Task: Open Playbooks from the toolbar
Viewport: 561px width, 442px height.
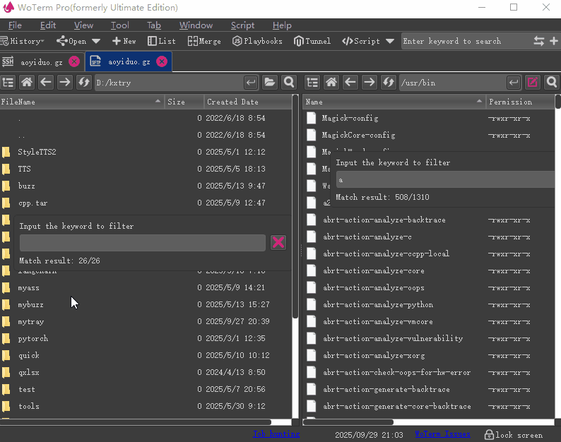Action: 257,41
